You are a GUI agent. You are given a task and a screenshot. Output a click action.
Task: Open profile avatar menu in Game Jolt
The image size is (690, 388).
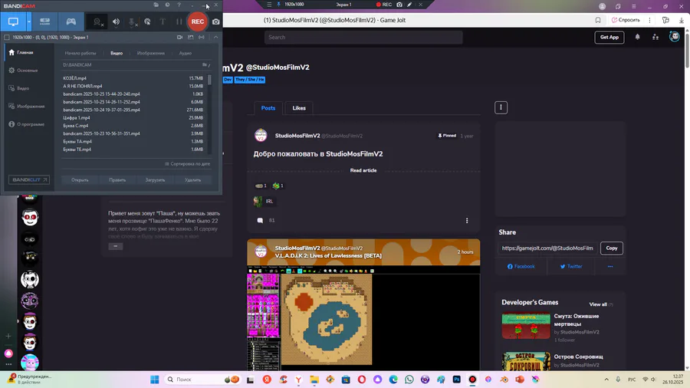(x=674, y=37)
